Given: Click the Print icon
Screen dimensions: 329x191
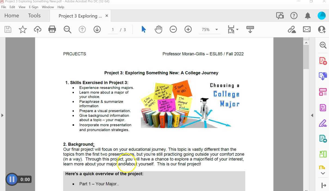Looking at the screenshot, I should pyautogui.click(x=52, y=29).
